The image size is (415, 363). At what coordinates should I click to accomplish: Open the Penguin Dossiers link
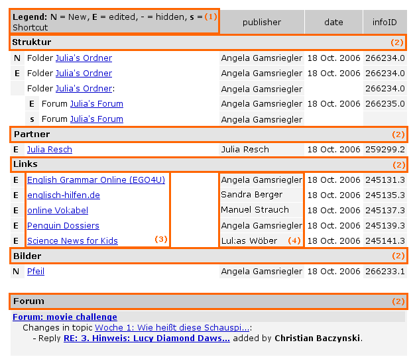coord(63,226)
